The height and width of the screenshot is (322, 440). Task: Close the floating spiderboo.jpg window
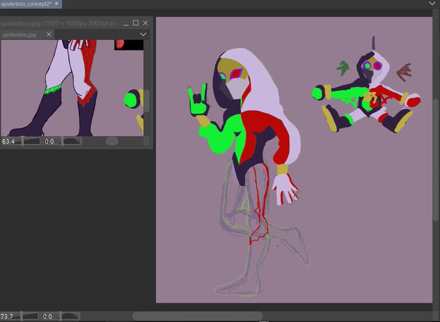point(146,23)
